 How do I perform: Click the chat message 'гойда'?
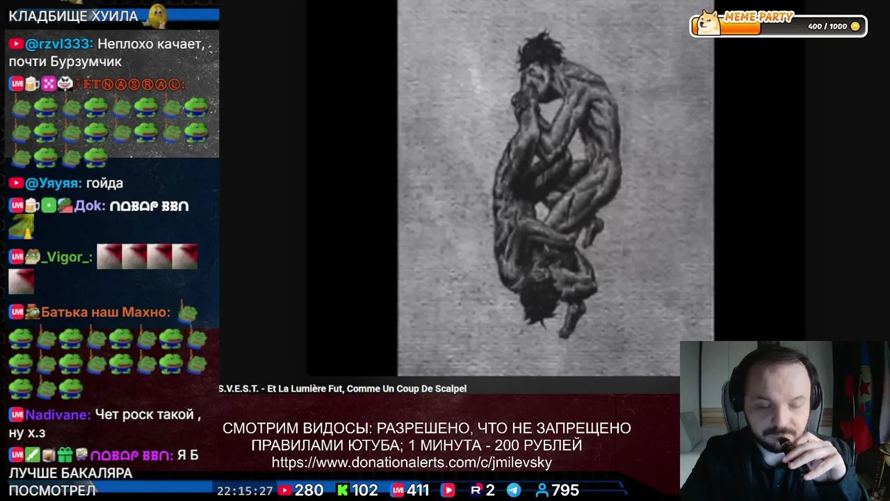point(105,183)
